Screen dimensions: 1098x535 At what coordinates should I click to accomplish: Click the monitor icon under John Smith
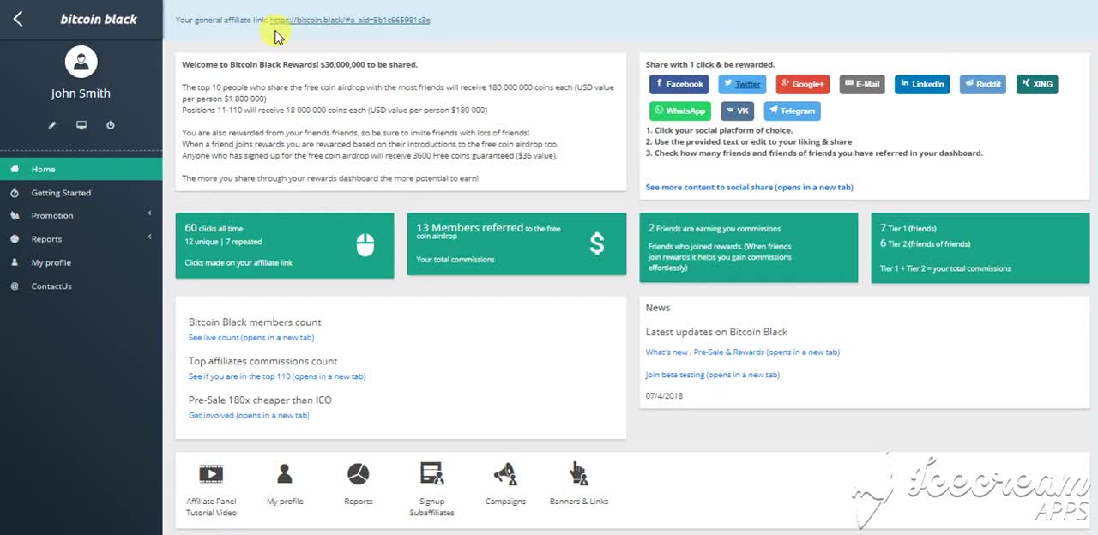[x=81, y=125]
